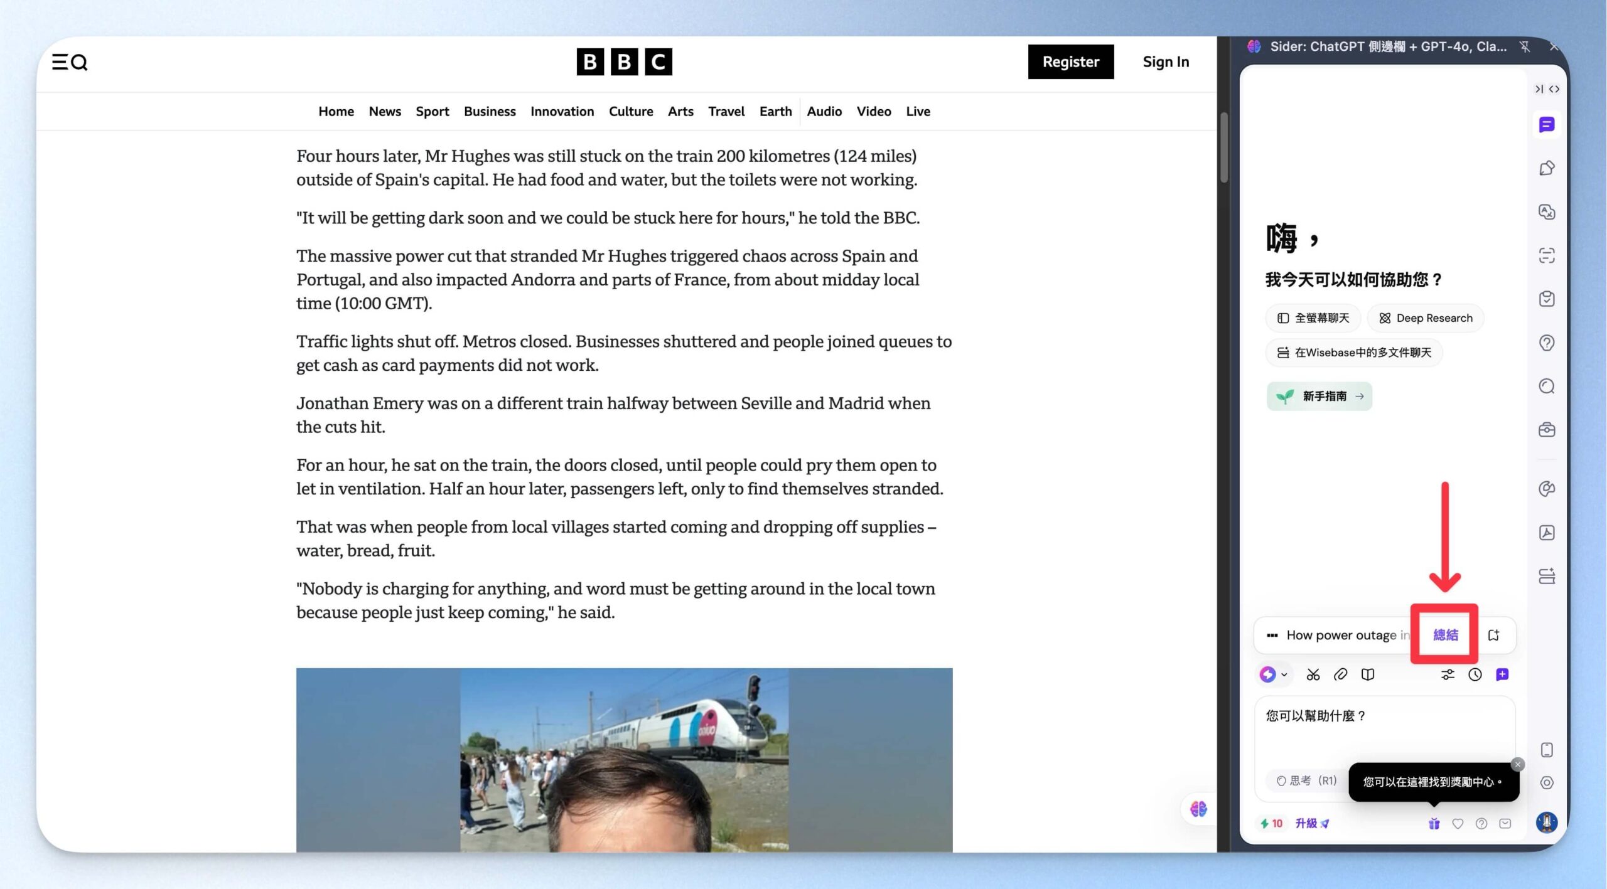Click the floating Sider brain icon on page

pyautogui.click(x=1198, y=809)
